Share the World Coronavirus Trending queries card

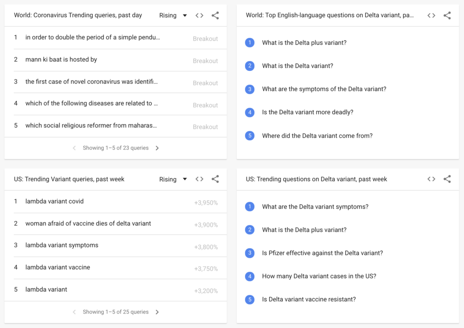215,15
